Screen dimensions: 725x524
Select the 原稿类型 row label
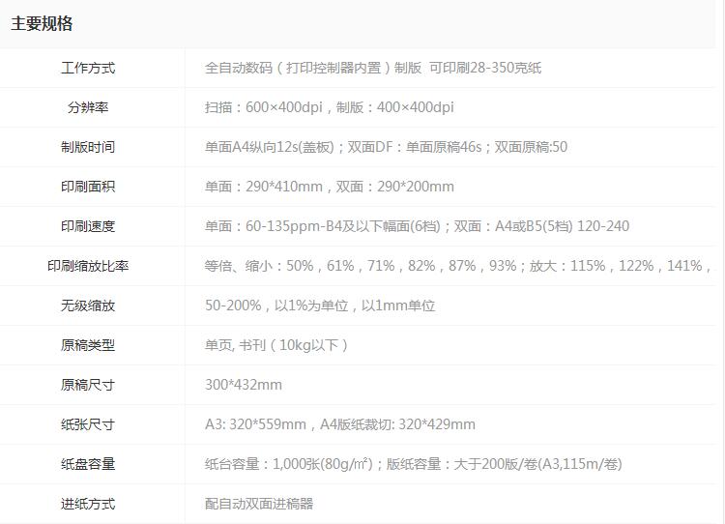88,345
